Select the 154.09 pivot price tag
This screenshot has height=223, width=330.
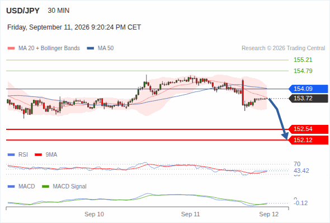tap(308, 89)
